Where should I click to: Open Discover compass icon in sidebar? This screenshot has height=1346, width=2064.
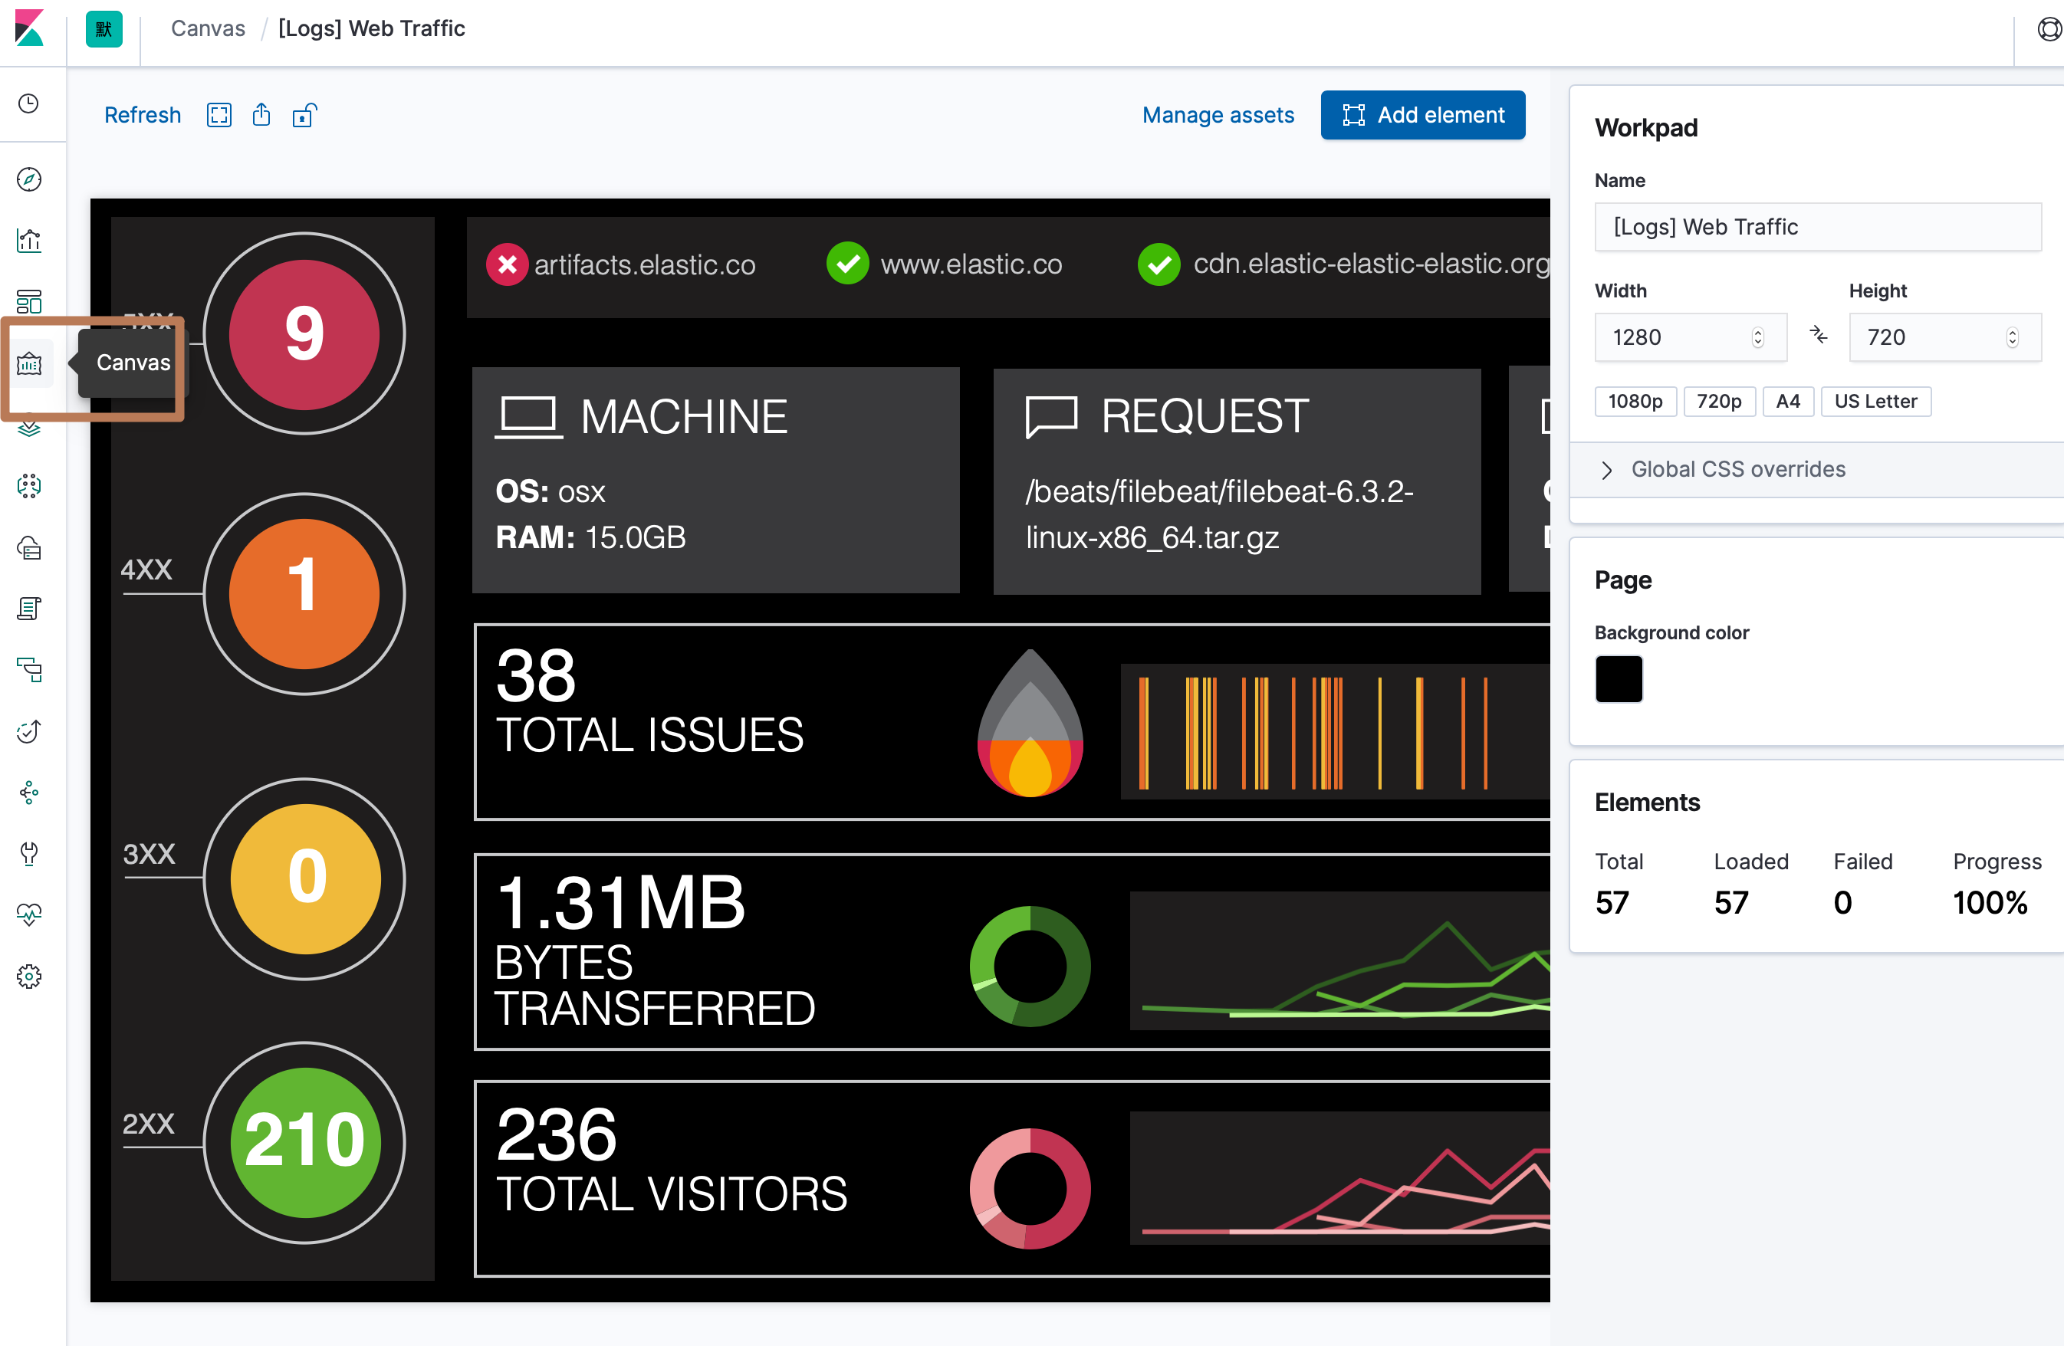pyautogui.click(x=28, y=179)
